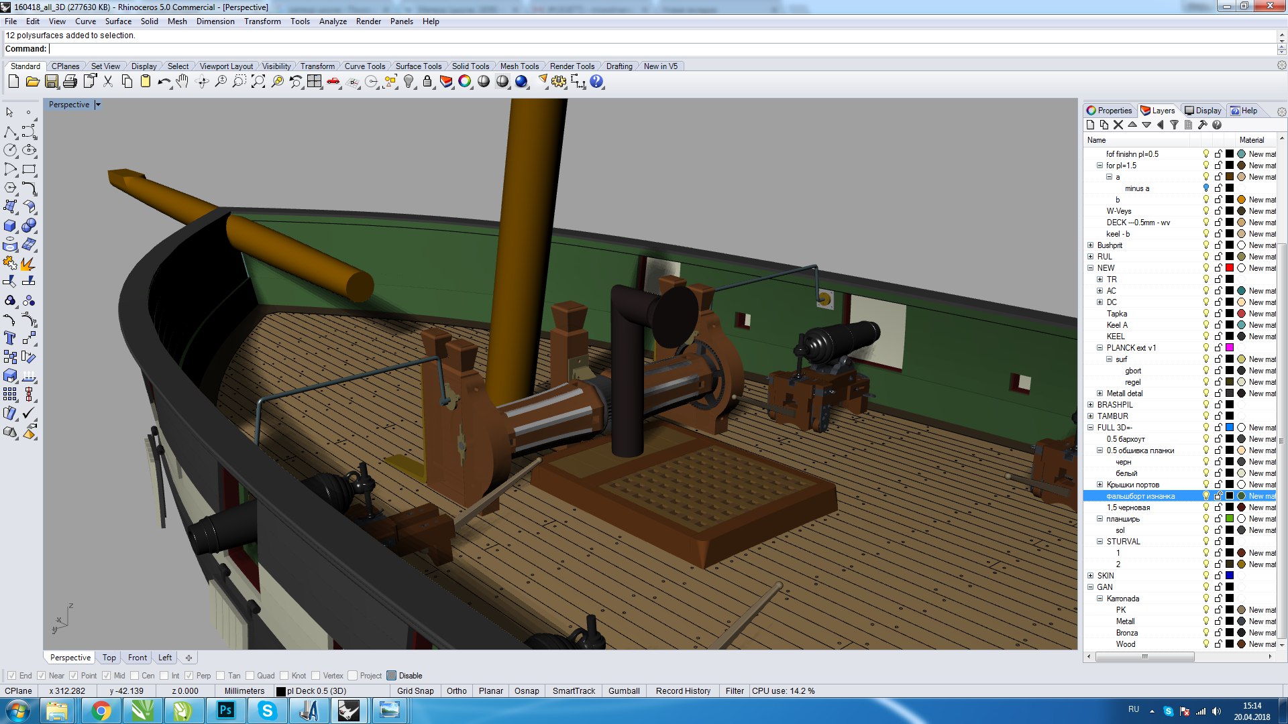
Task: Open Help Topics question mark icon
Action: (x=596, y=82)
